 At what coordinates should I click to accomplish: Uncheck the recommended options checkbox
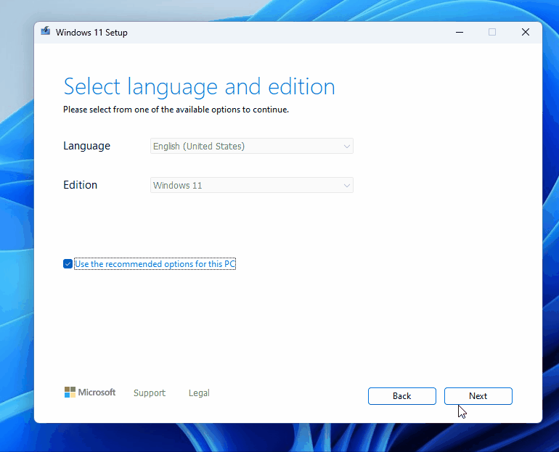(68, 264)
